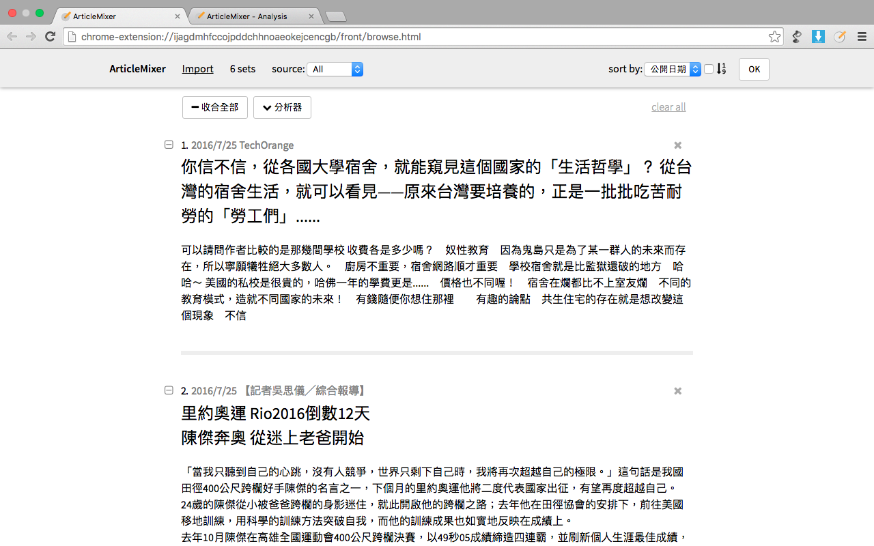
Task: Click the 6 sets count text
Action: 242,69
